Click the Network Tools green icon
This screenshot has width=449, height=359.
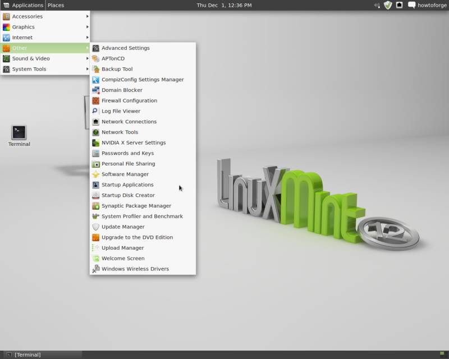coord(95,132)
